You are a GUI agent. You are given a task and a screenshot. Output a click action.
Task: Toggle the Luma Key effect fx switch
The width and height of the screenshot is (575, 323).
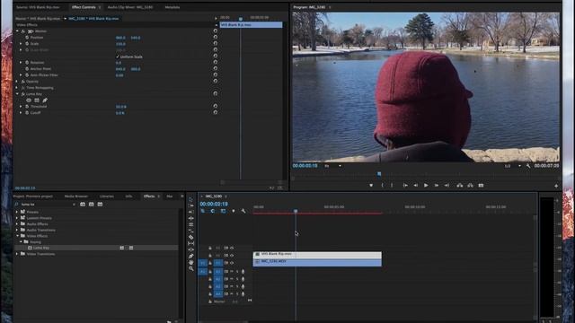pos(22,94)
